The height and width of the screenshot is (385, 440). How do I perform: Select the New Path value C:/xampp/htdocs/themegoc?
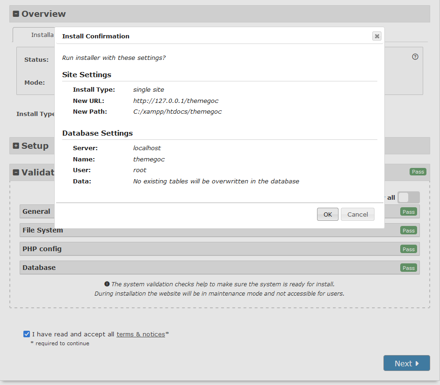tap(177, 111)
